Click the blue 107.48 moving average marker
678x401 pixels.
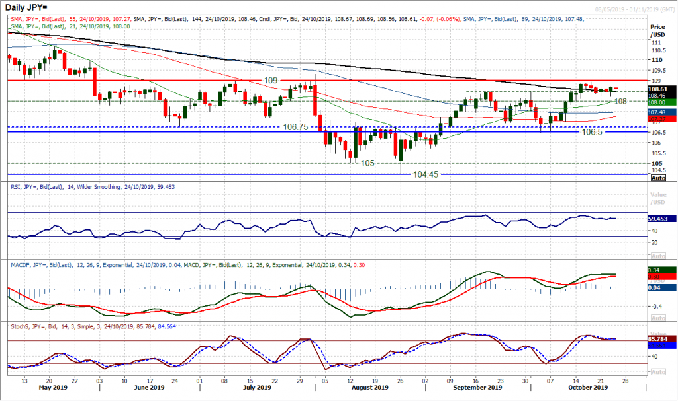pos(657,112)
